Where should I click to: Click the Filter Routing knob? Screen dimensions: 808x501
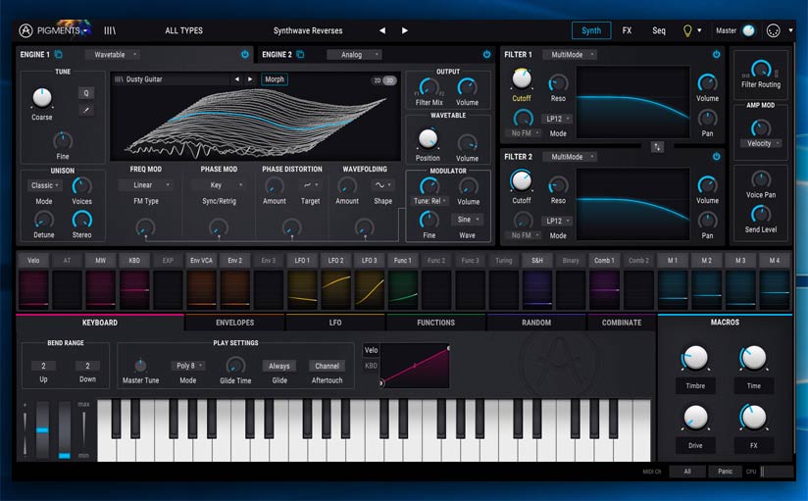761,69
